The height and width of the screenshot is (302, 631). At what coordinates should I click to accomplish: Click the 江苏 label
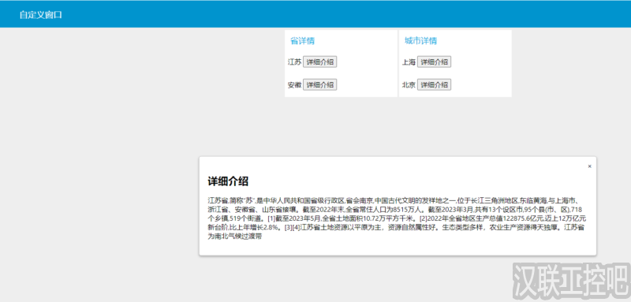[294, 62]
